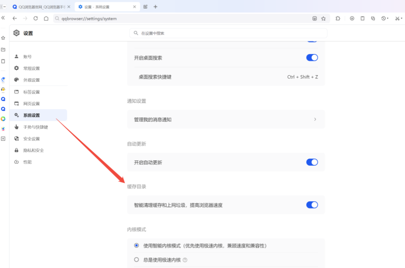Go back with the left arrow button

(x=15, y=18)
